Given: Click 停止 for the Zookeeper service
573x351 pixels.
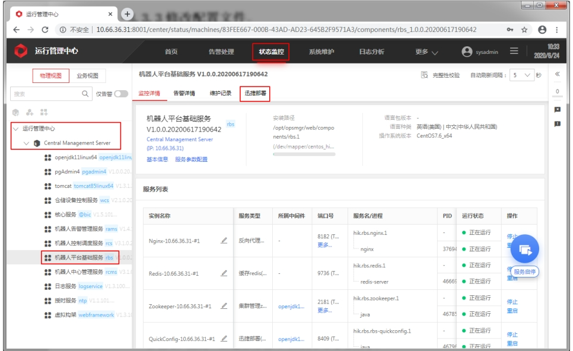Looking at the screenshot, I should [x=512, y=302].
